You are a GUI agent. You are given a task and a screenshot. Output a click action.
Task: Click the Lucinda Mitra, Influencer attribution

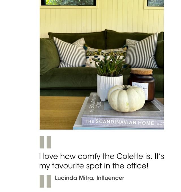pyautogui.click(x=90, y=178)
